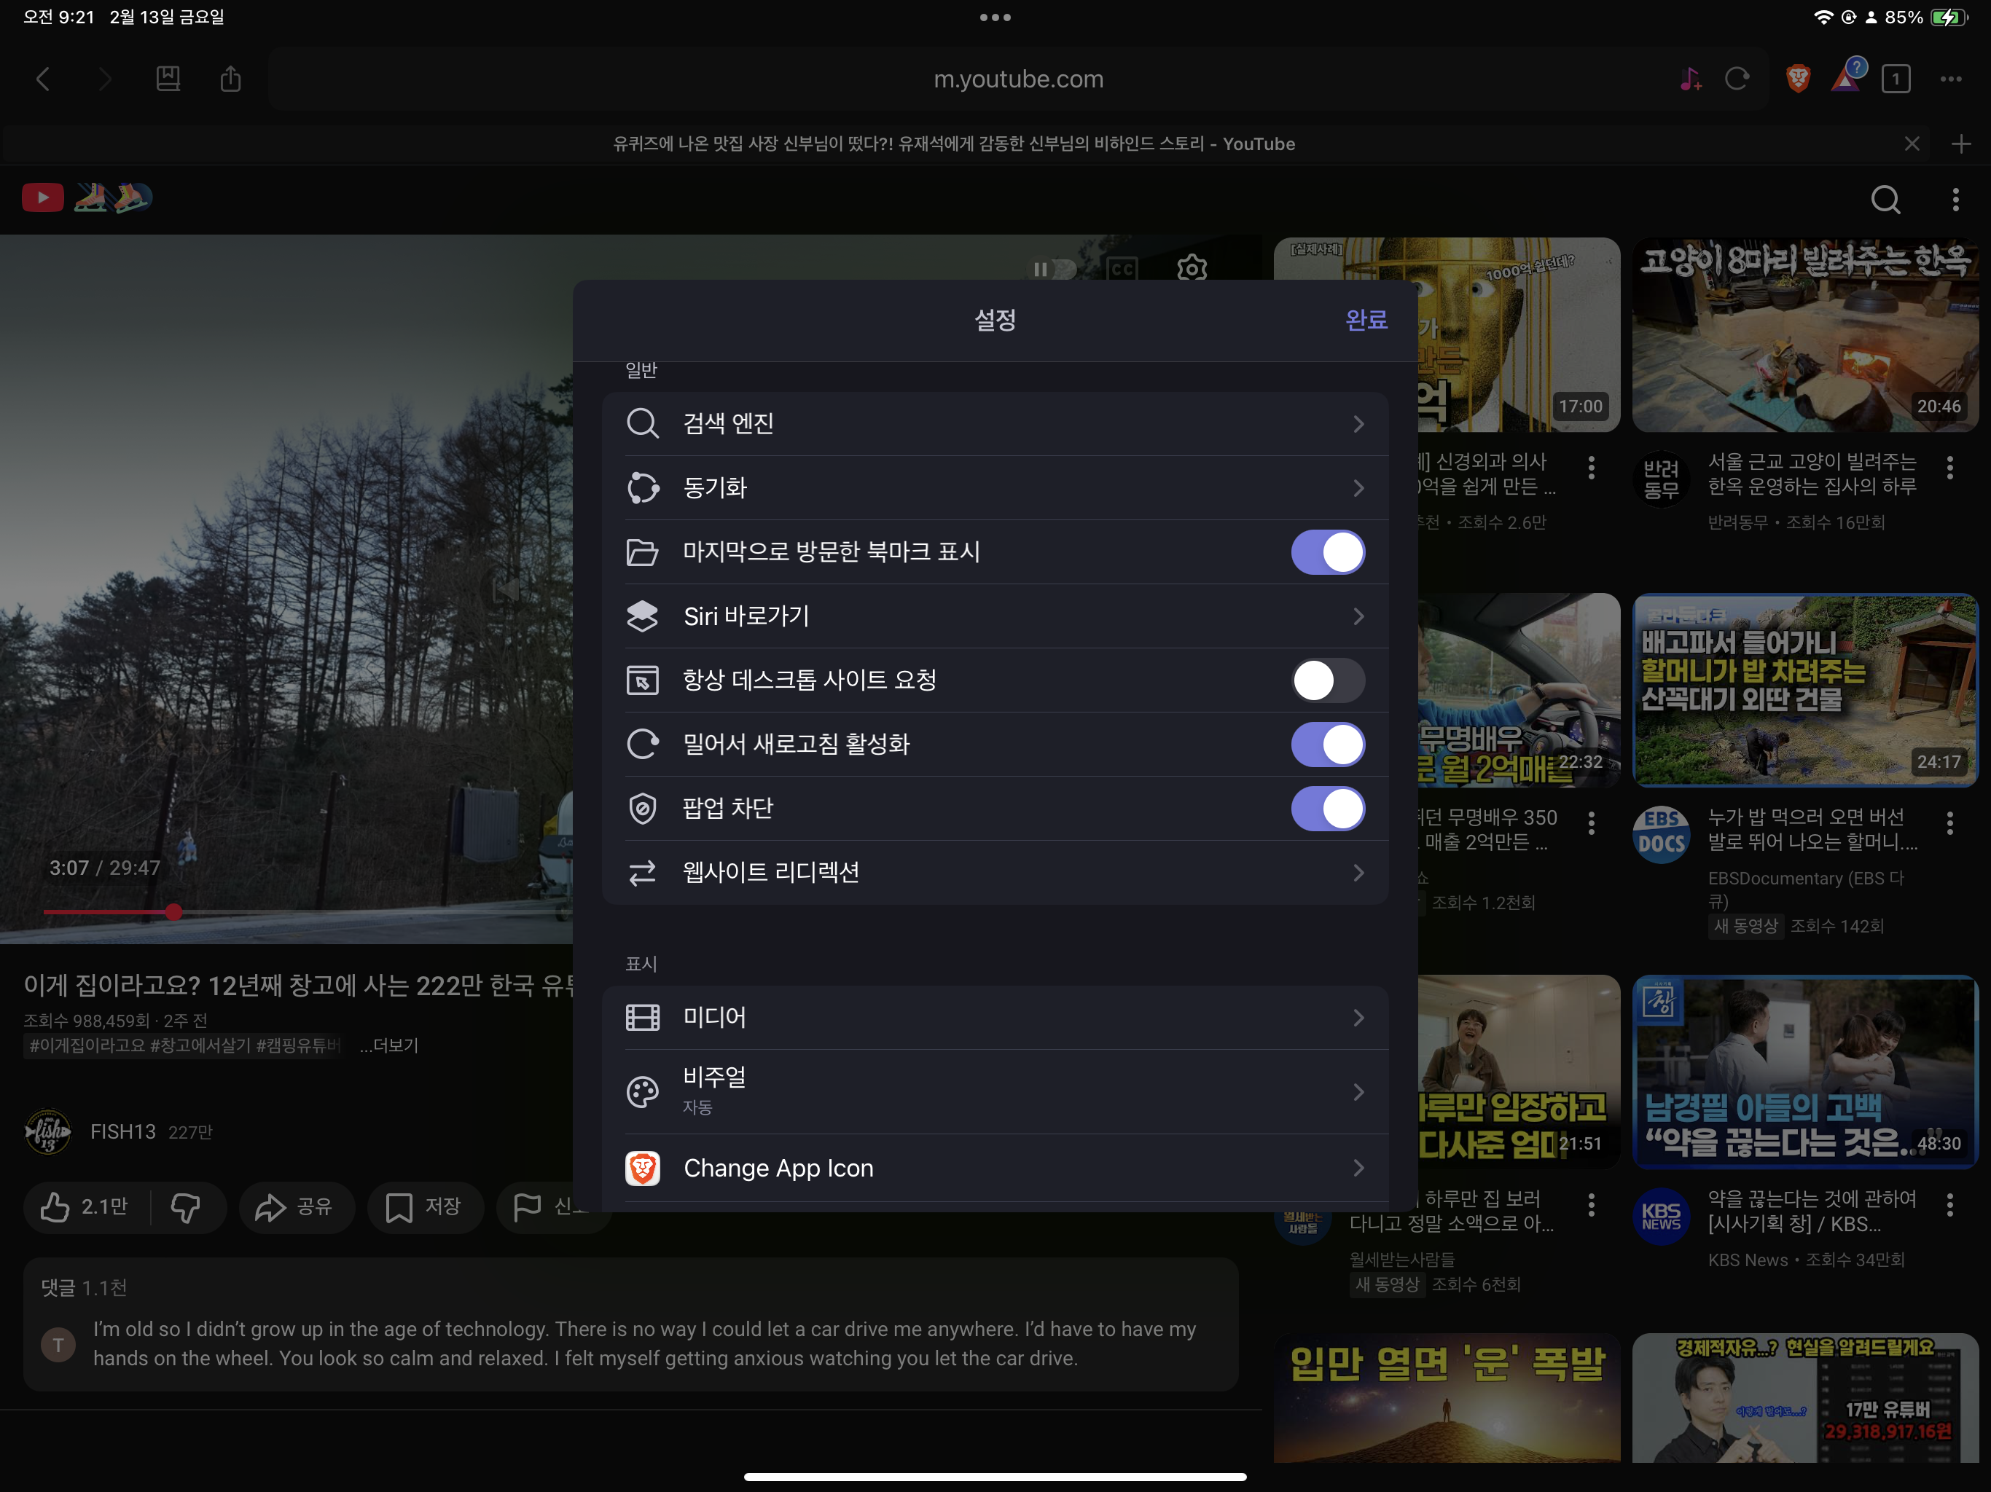Open 웹사이트 리디렉션 chevron row
Viewport: 1991px width, 1492px height.
point(995,872)
